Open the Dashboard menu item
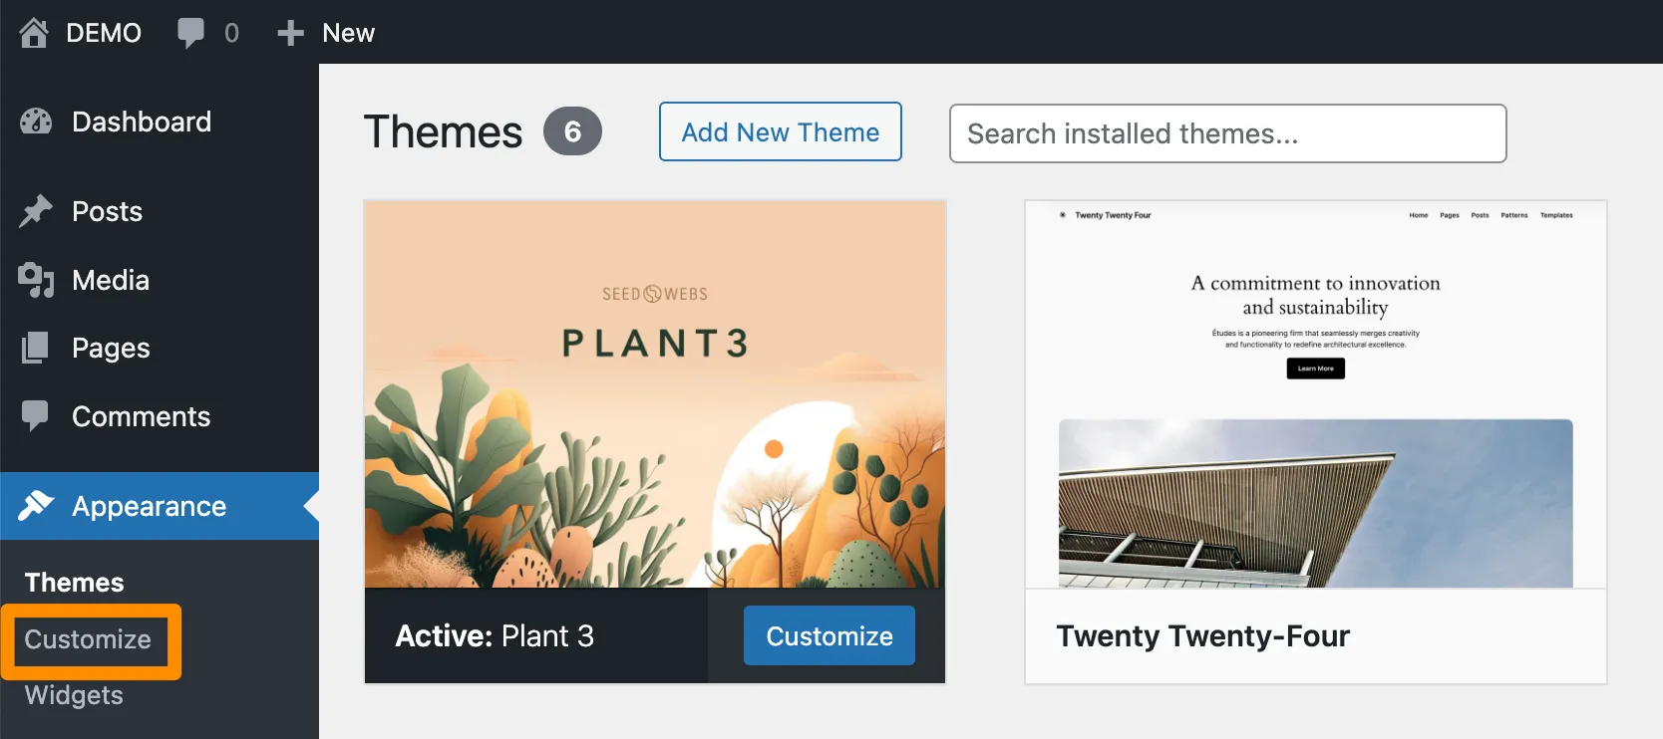Viewport: 1663px width, 739px height. click(x=142, y=122)
